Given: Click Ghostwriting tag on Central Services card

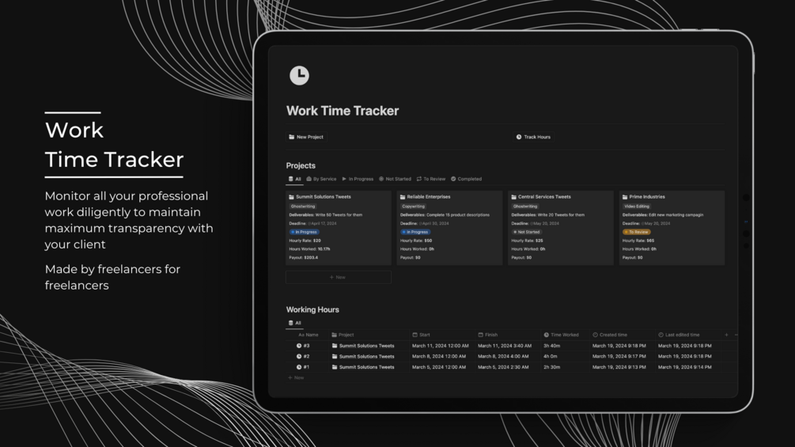Looking at the screenshot, I should pyautogui.click(x=524, y=206).
